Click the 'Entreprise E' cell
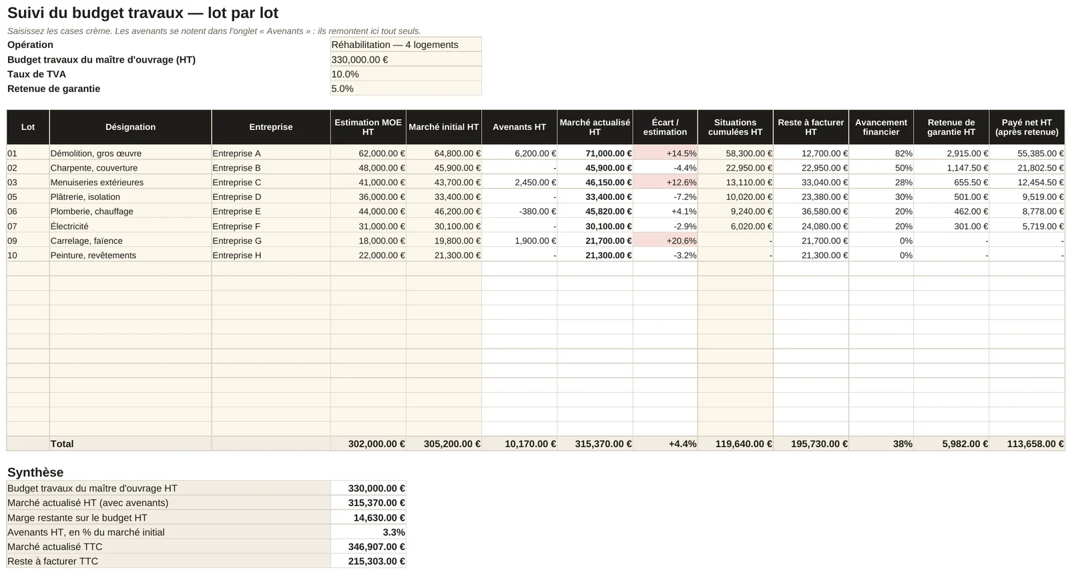This screenshot has width=1068, height=574. [x=271, y=211]
